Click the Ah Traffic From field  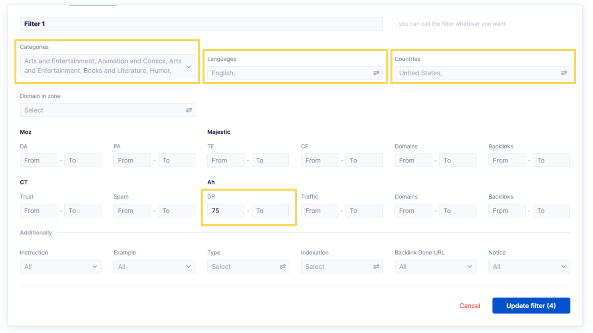(x=319, y=210)
